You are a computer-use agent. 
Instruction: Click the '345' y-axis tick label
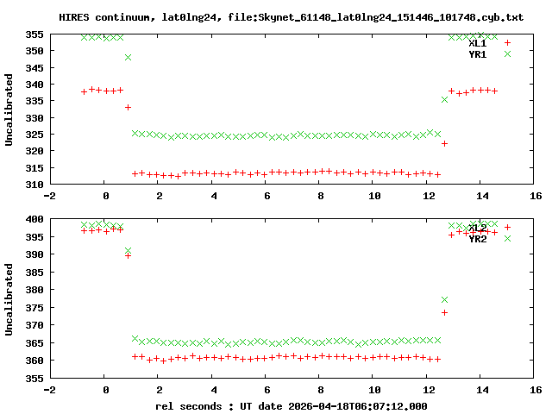[x=34, y=68]
